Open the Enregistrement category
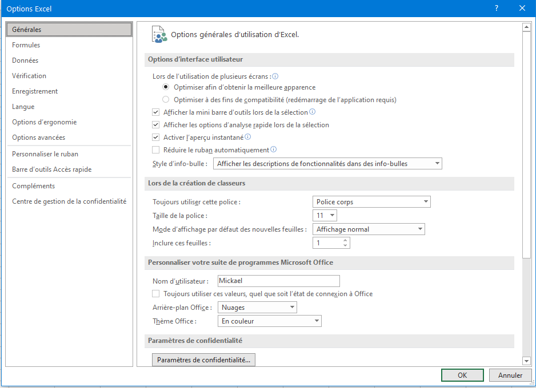The height and width of the screenshot is (388, 536). coord(69,91)
